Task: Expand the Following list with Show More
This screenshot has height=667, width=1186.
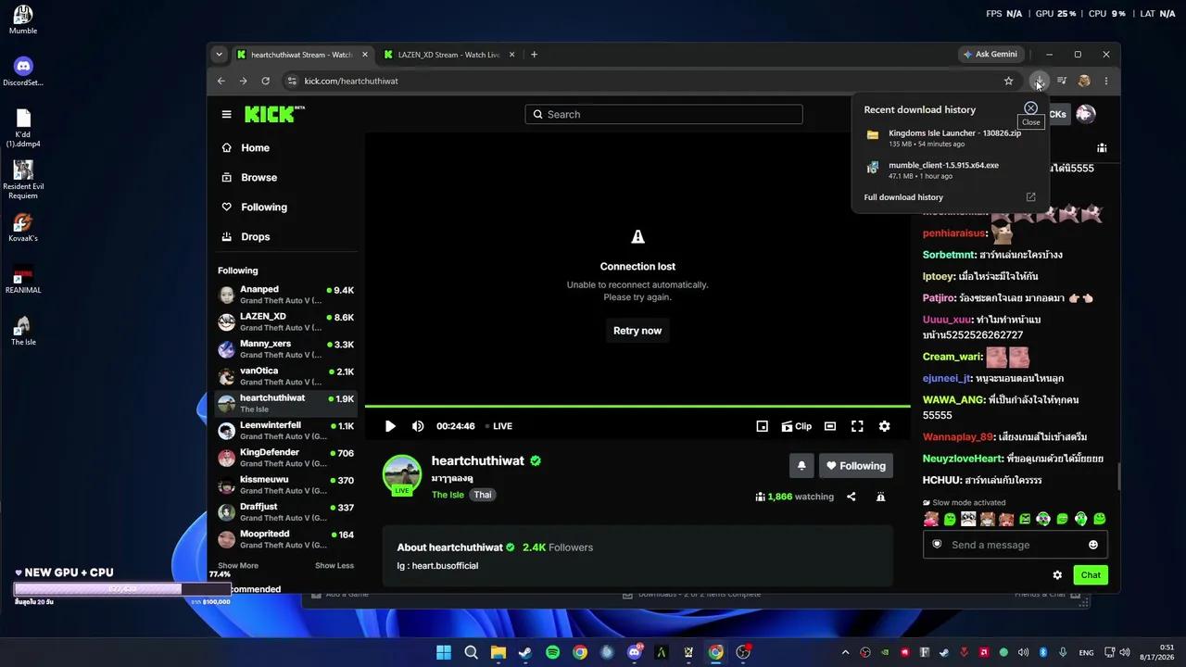Action: [x=238, y=566]
